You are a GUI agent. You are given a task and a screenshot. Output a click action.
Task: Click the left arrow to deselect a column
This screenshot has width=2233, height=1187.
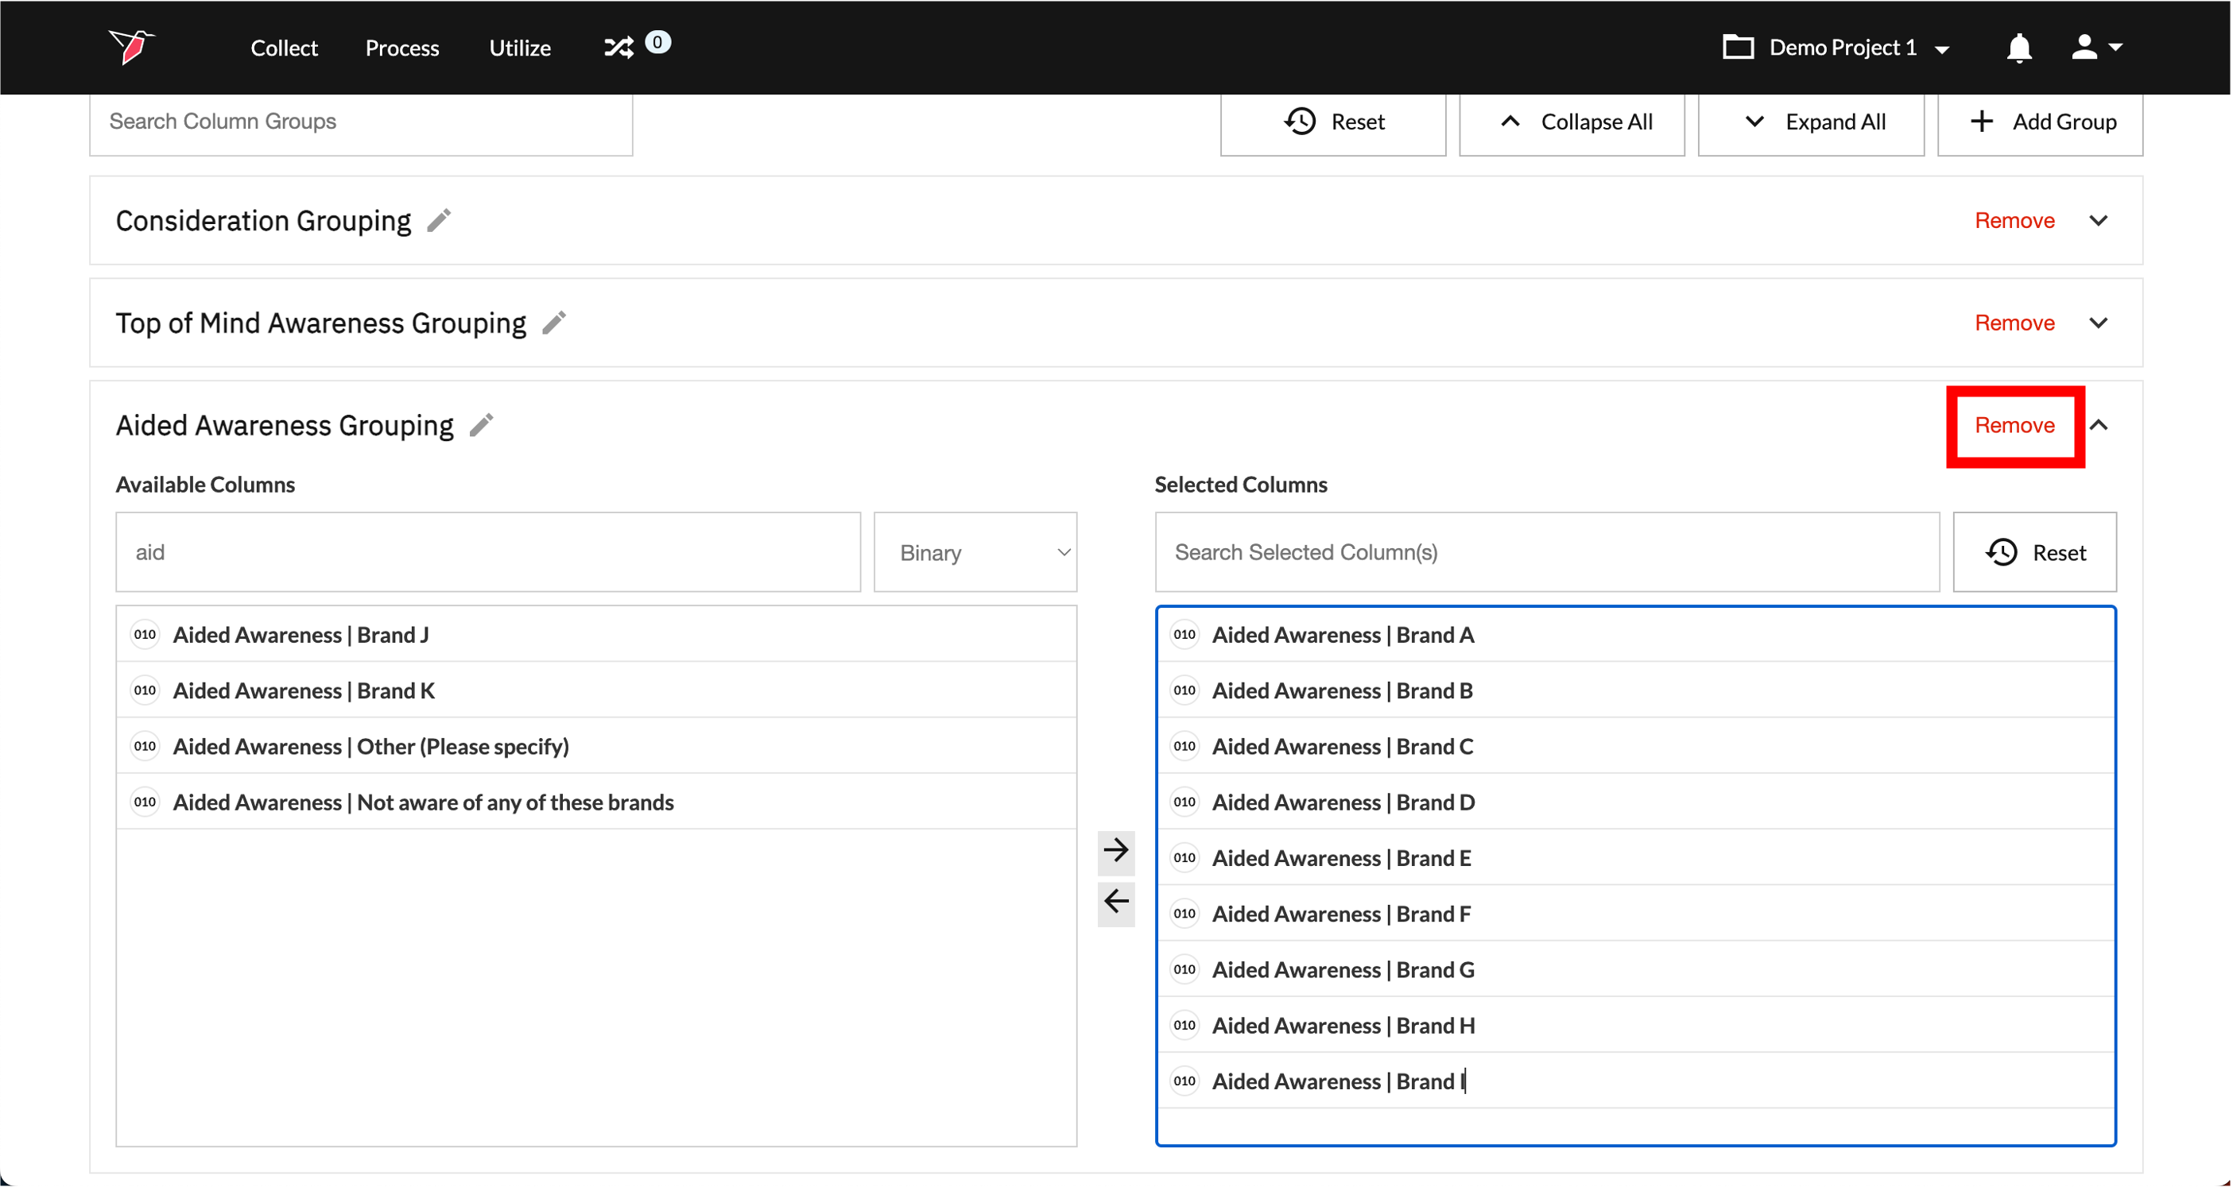point(1115,902)
